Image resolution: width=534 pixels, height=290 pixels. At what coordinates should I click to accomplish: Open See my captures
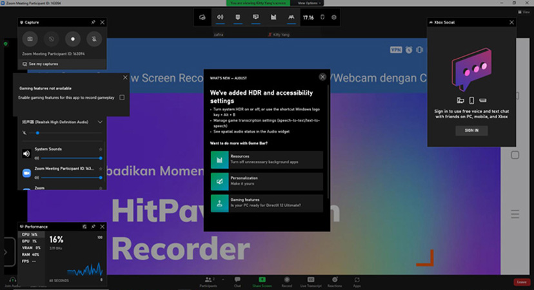[x=40, y=64]
